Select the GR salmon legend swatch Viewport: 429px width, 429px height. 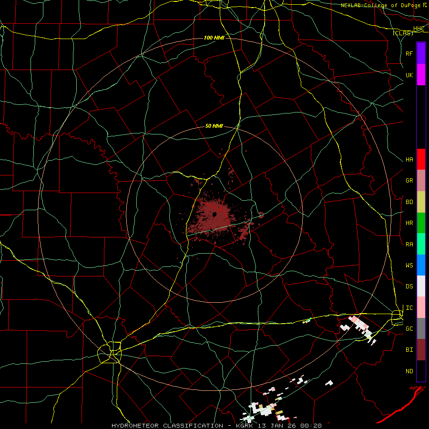pos(421,181)
